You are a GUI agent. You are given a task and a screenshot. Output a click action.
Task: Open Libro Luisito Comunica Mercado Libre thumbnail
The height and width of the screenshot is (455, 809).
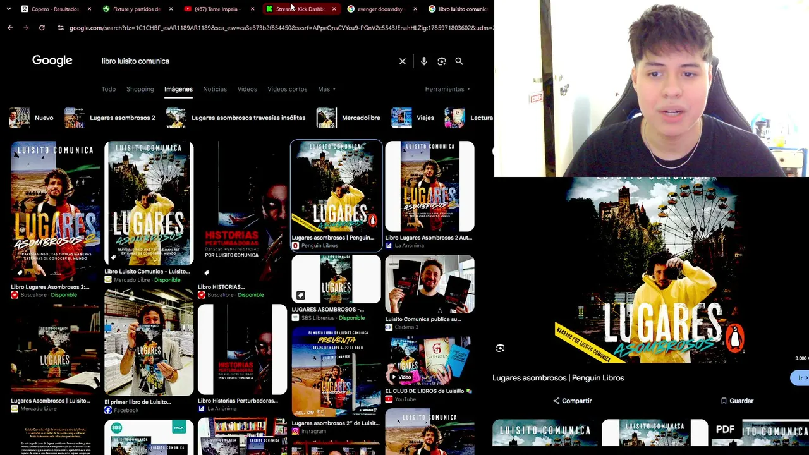click(149, 203)
